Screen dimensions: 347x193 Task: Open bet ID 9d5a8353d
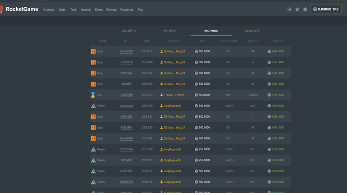[126, 182]
